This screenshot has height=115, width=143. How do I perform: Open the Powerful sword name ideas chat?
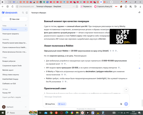15,43
